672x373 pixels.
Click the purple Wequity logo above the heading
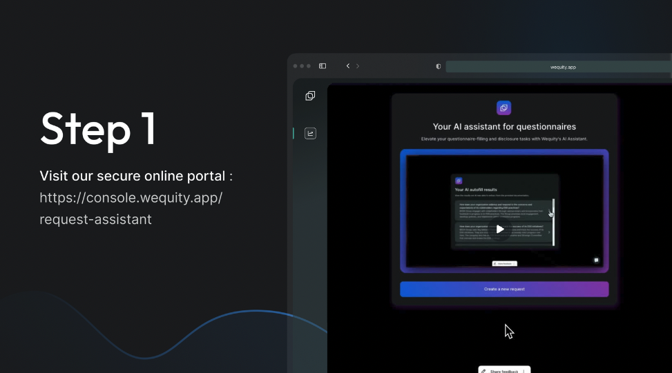503,108
